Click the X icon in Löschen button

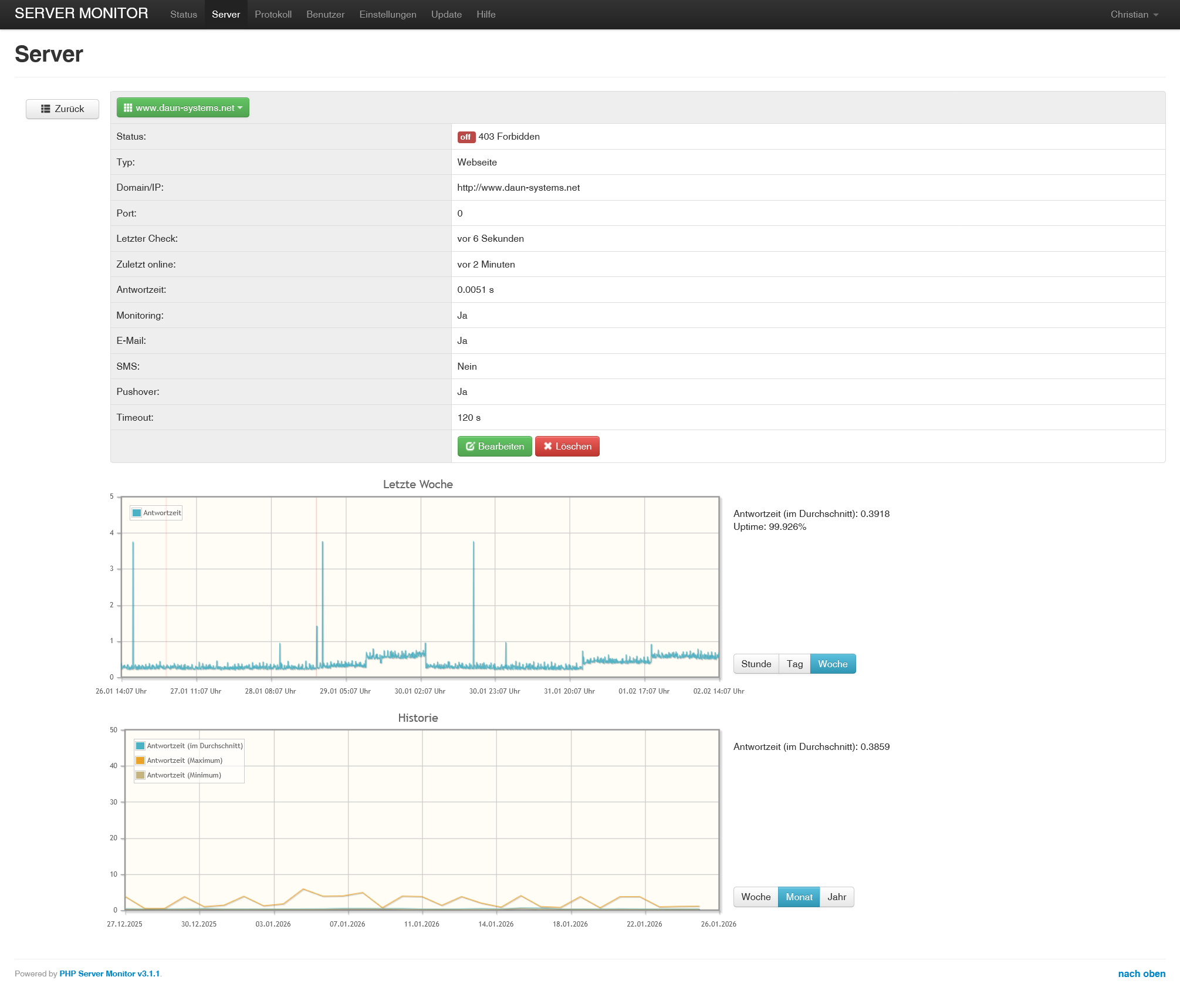coord(547,447)
